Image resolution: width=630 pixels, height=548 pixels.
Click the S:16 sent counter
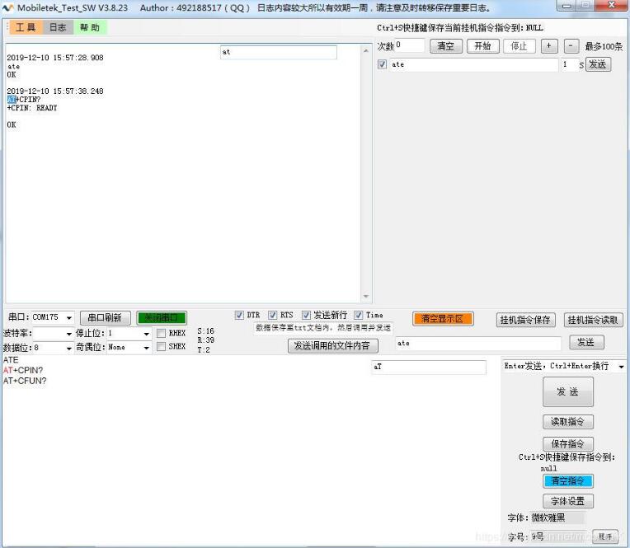205,331
